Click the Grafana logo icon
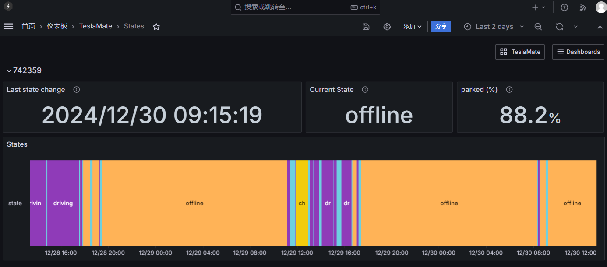Viewport: 607px width, 267px height. tap(8, 7)
